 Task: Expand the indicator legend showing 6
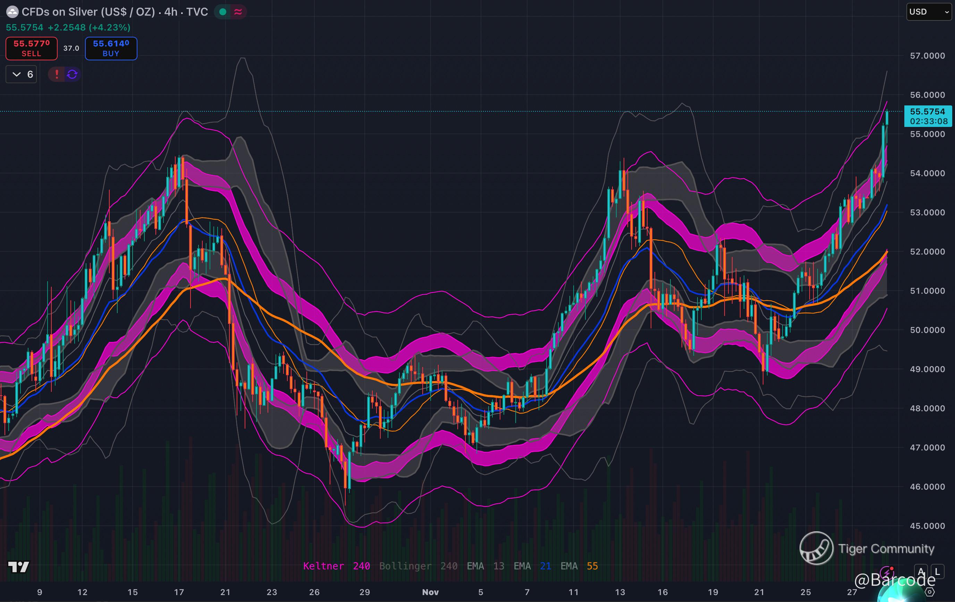click(x=22, y=74)
